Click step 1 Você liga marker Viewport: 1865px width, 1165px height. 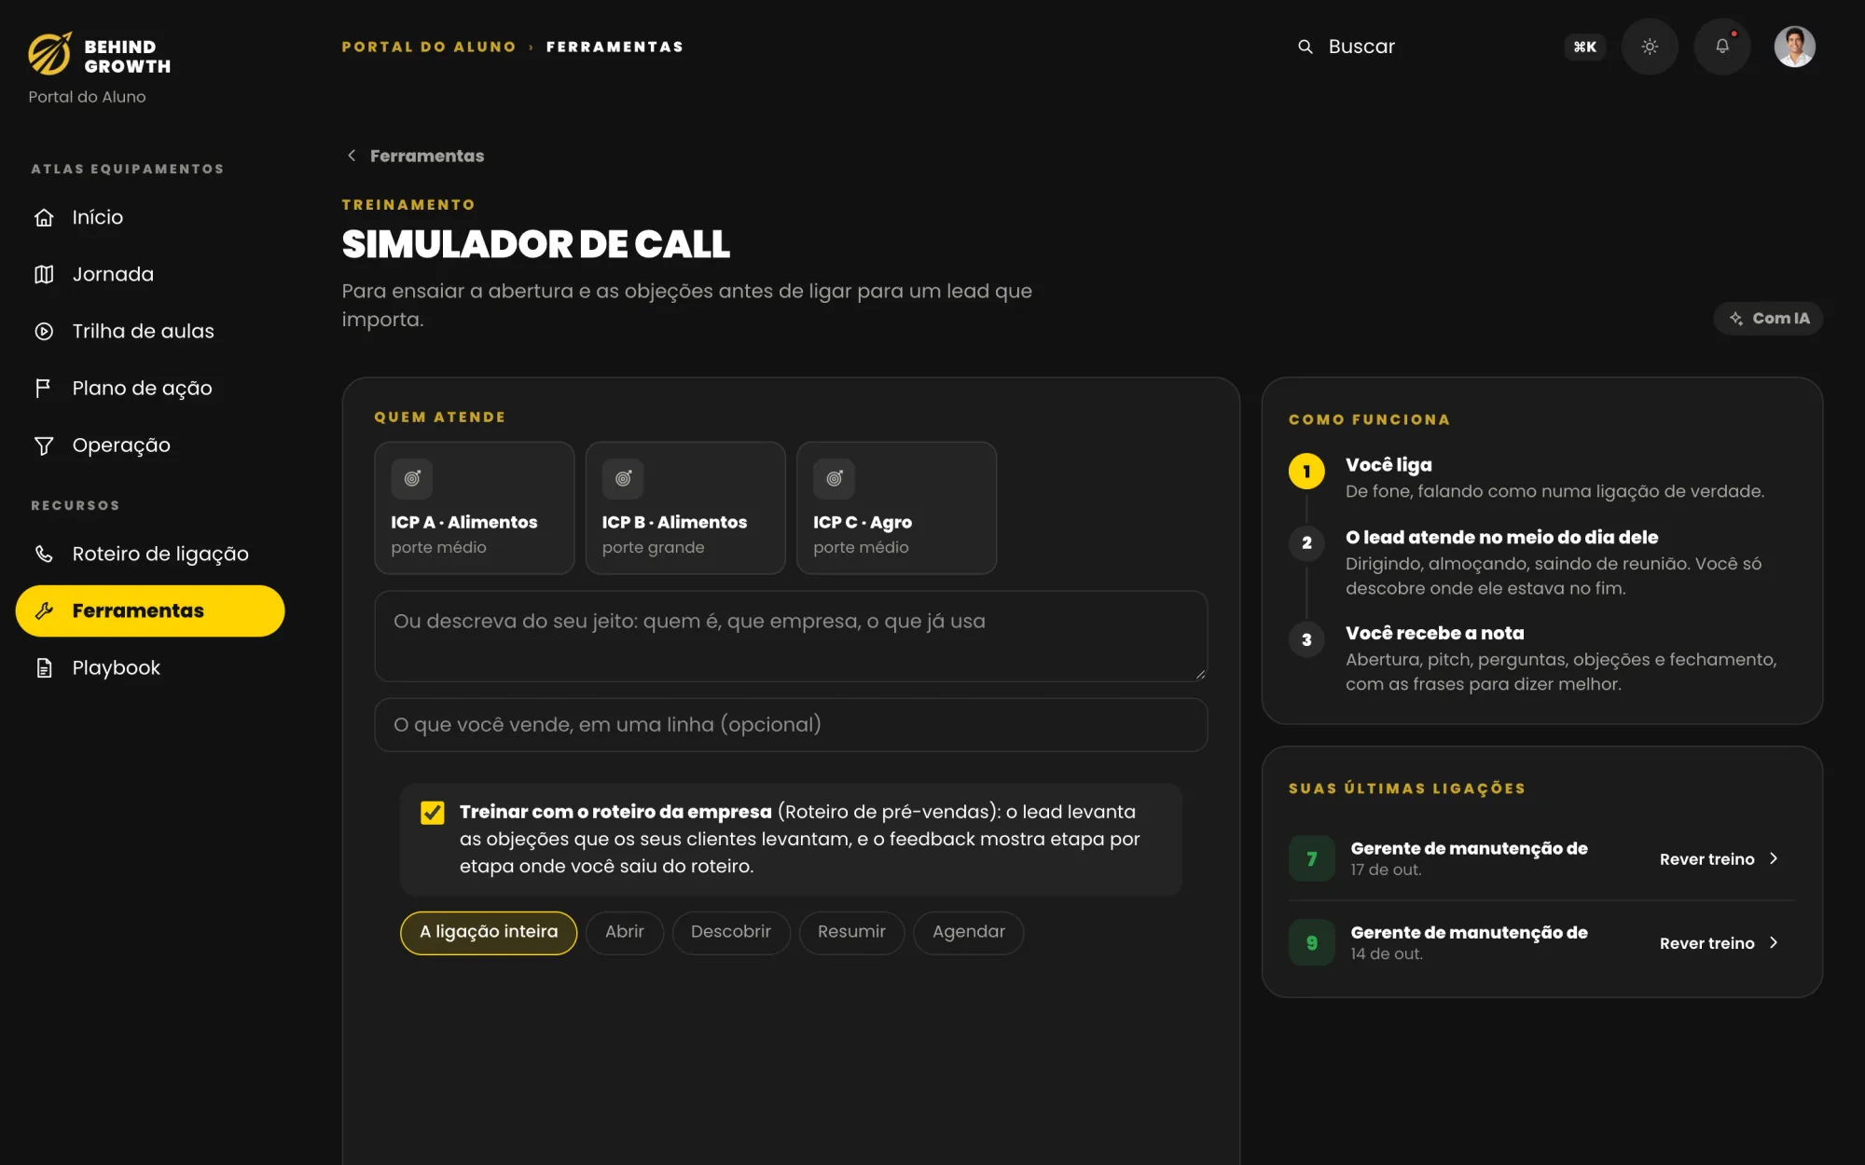[x=1306, y=472]
